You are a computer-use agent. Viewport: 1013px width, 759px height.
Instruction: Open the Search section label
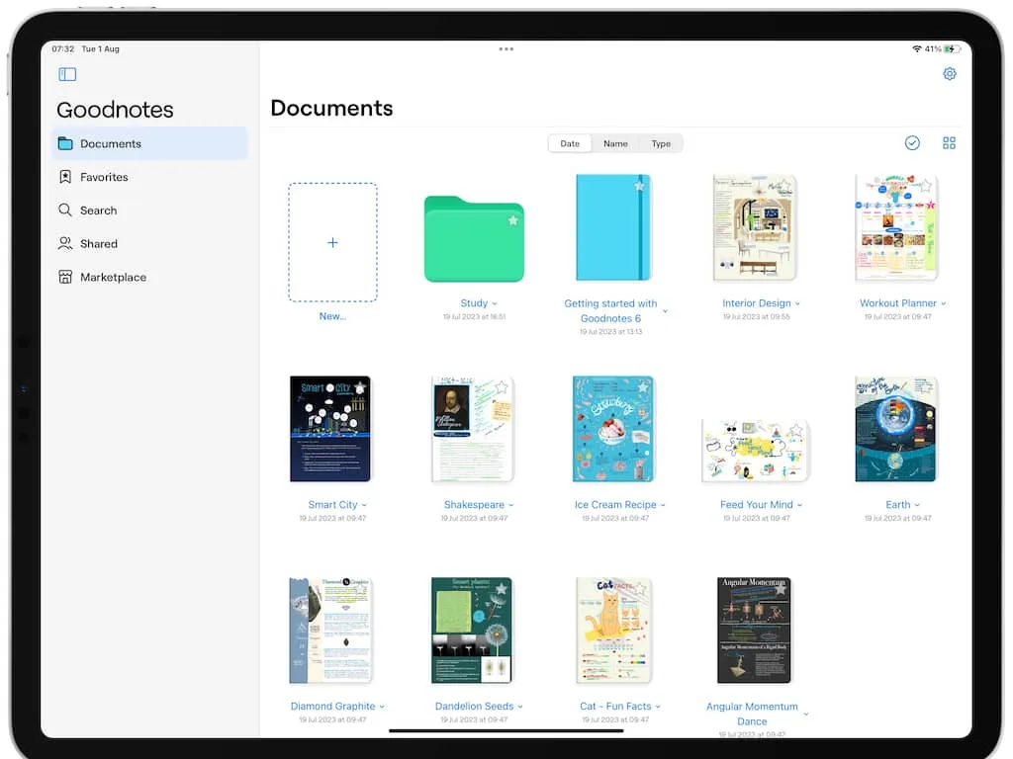(98, 211)
